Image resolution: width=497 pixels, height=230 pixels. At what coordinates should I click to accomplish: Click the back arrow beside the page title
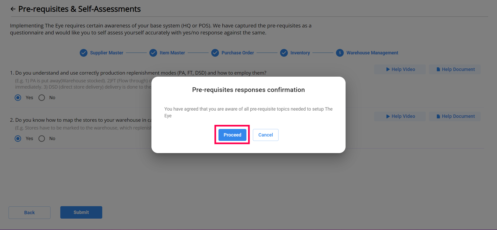coord(13,9)
